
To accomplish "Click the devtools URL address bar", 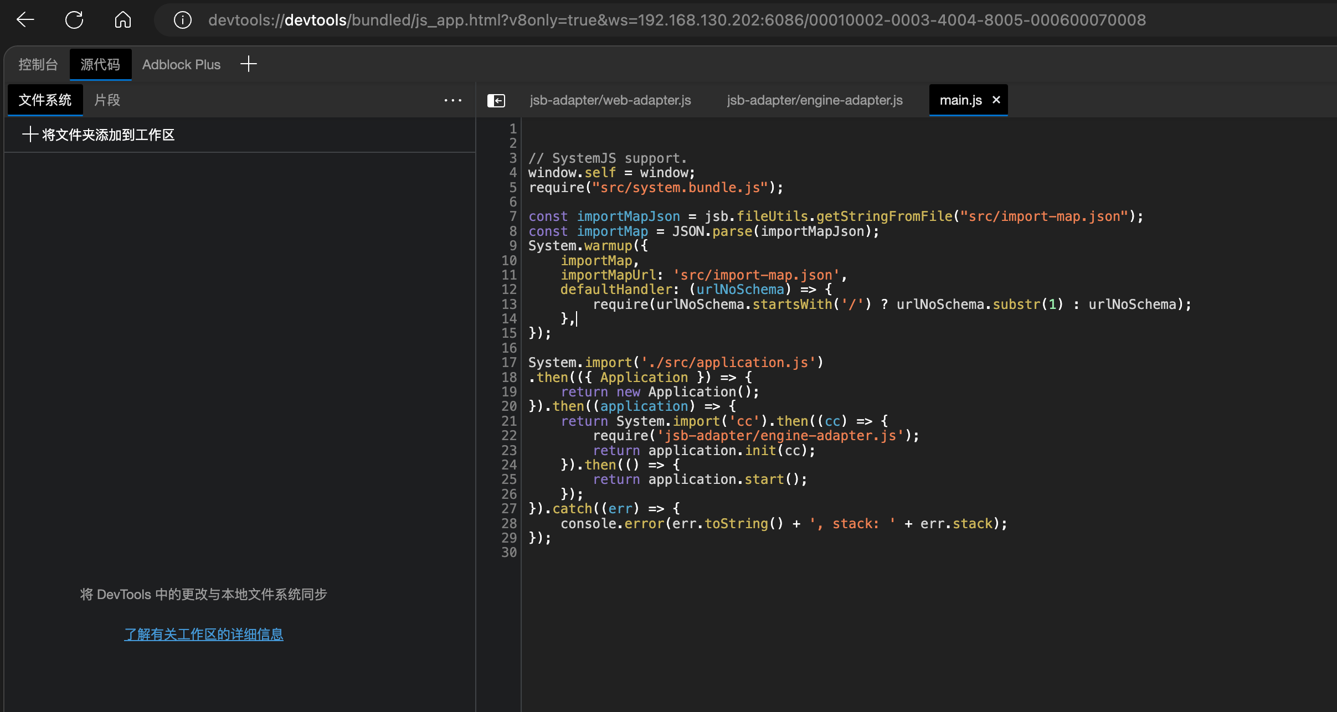I will [x=676, y=20].
